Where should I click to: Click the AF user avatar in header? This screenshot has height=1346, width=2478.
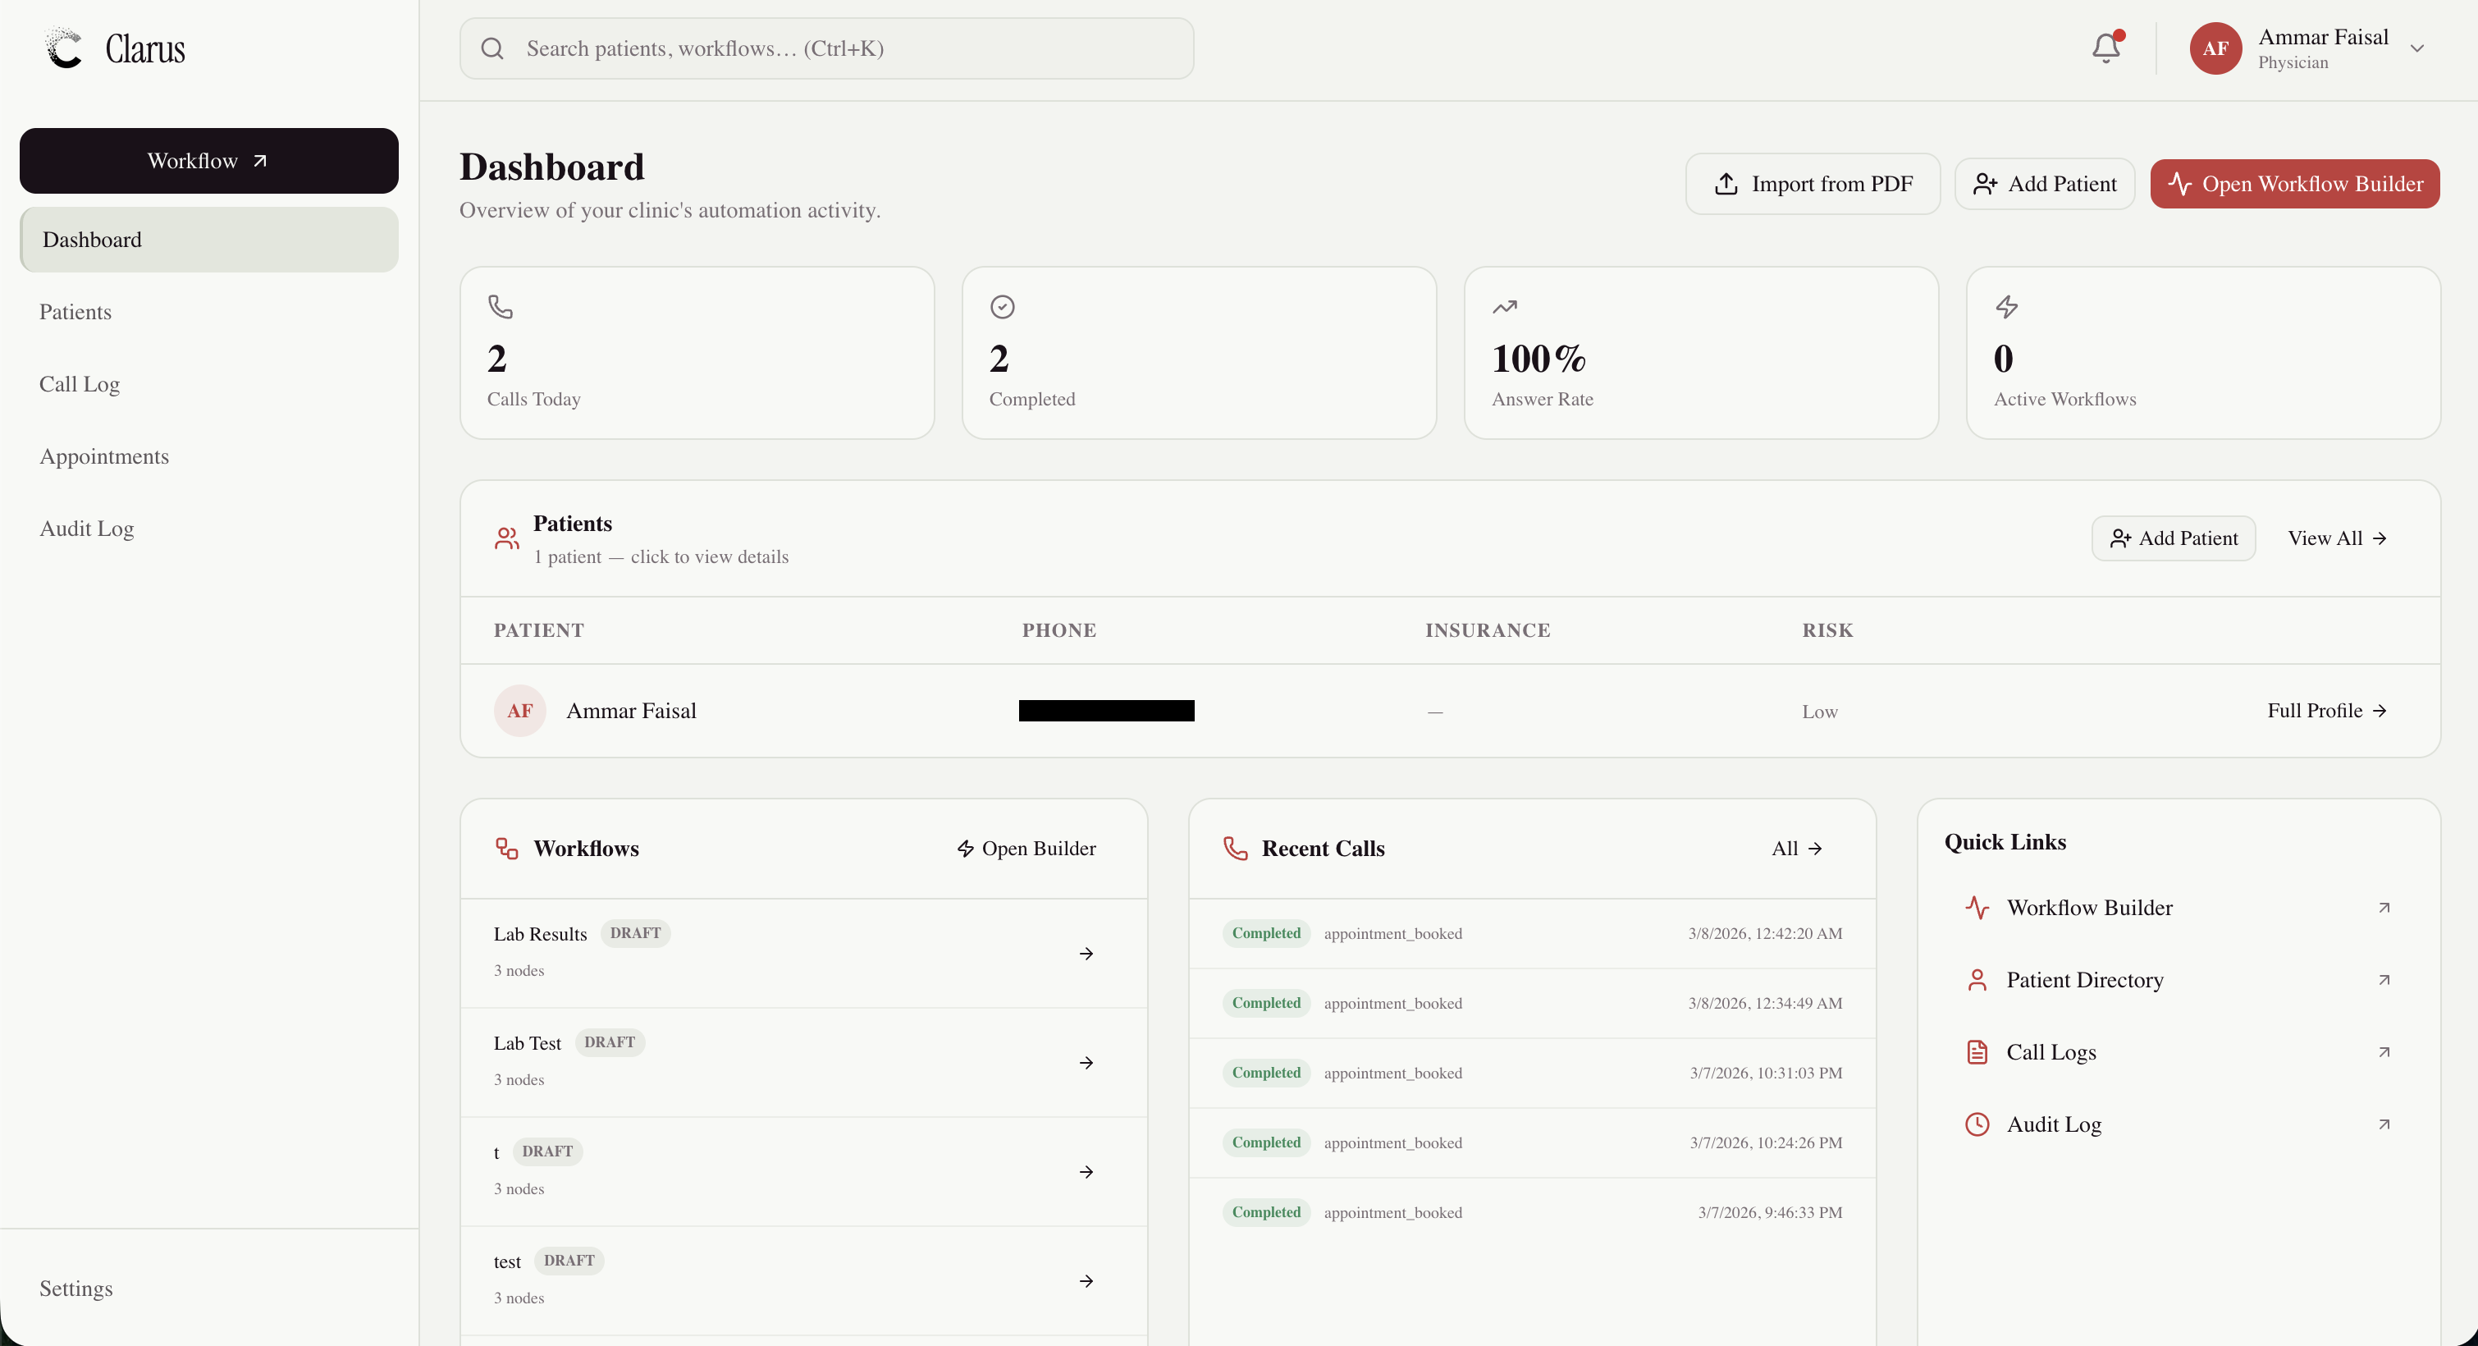2215,48
